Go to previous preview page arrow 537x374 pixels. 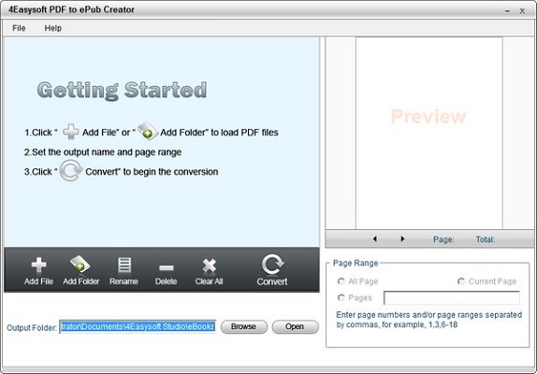coord(375,238)
